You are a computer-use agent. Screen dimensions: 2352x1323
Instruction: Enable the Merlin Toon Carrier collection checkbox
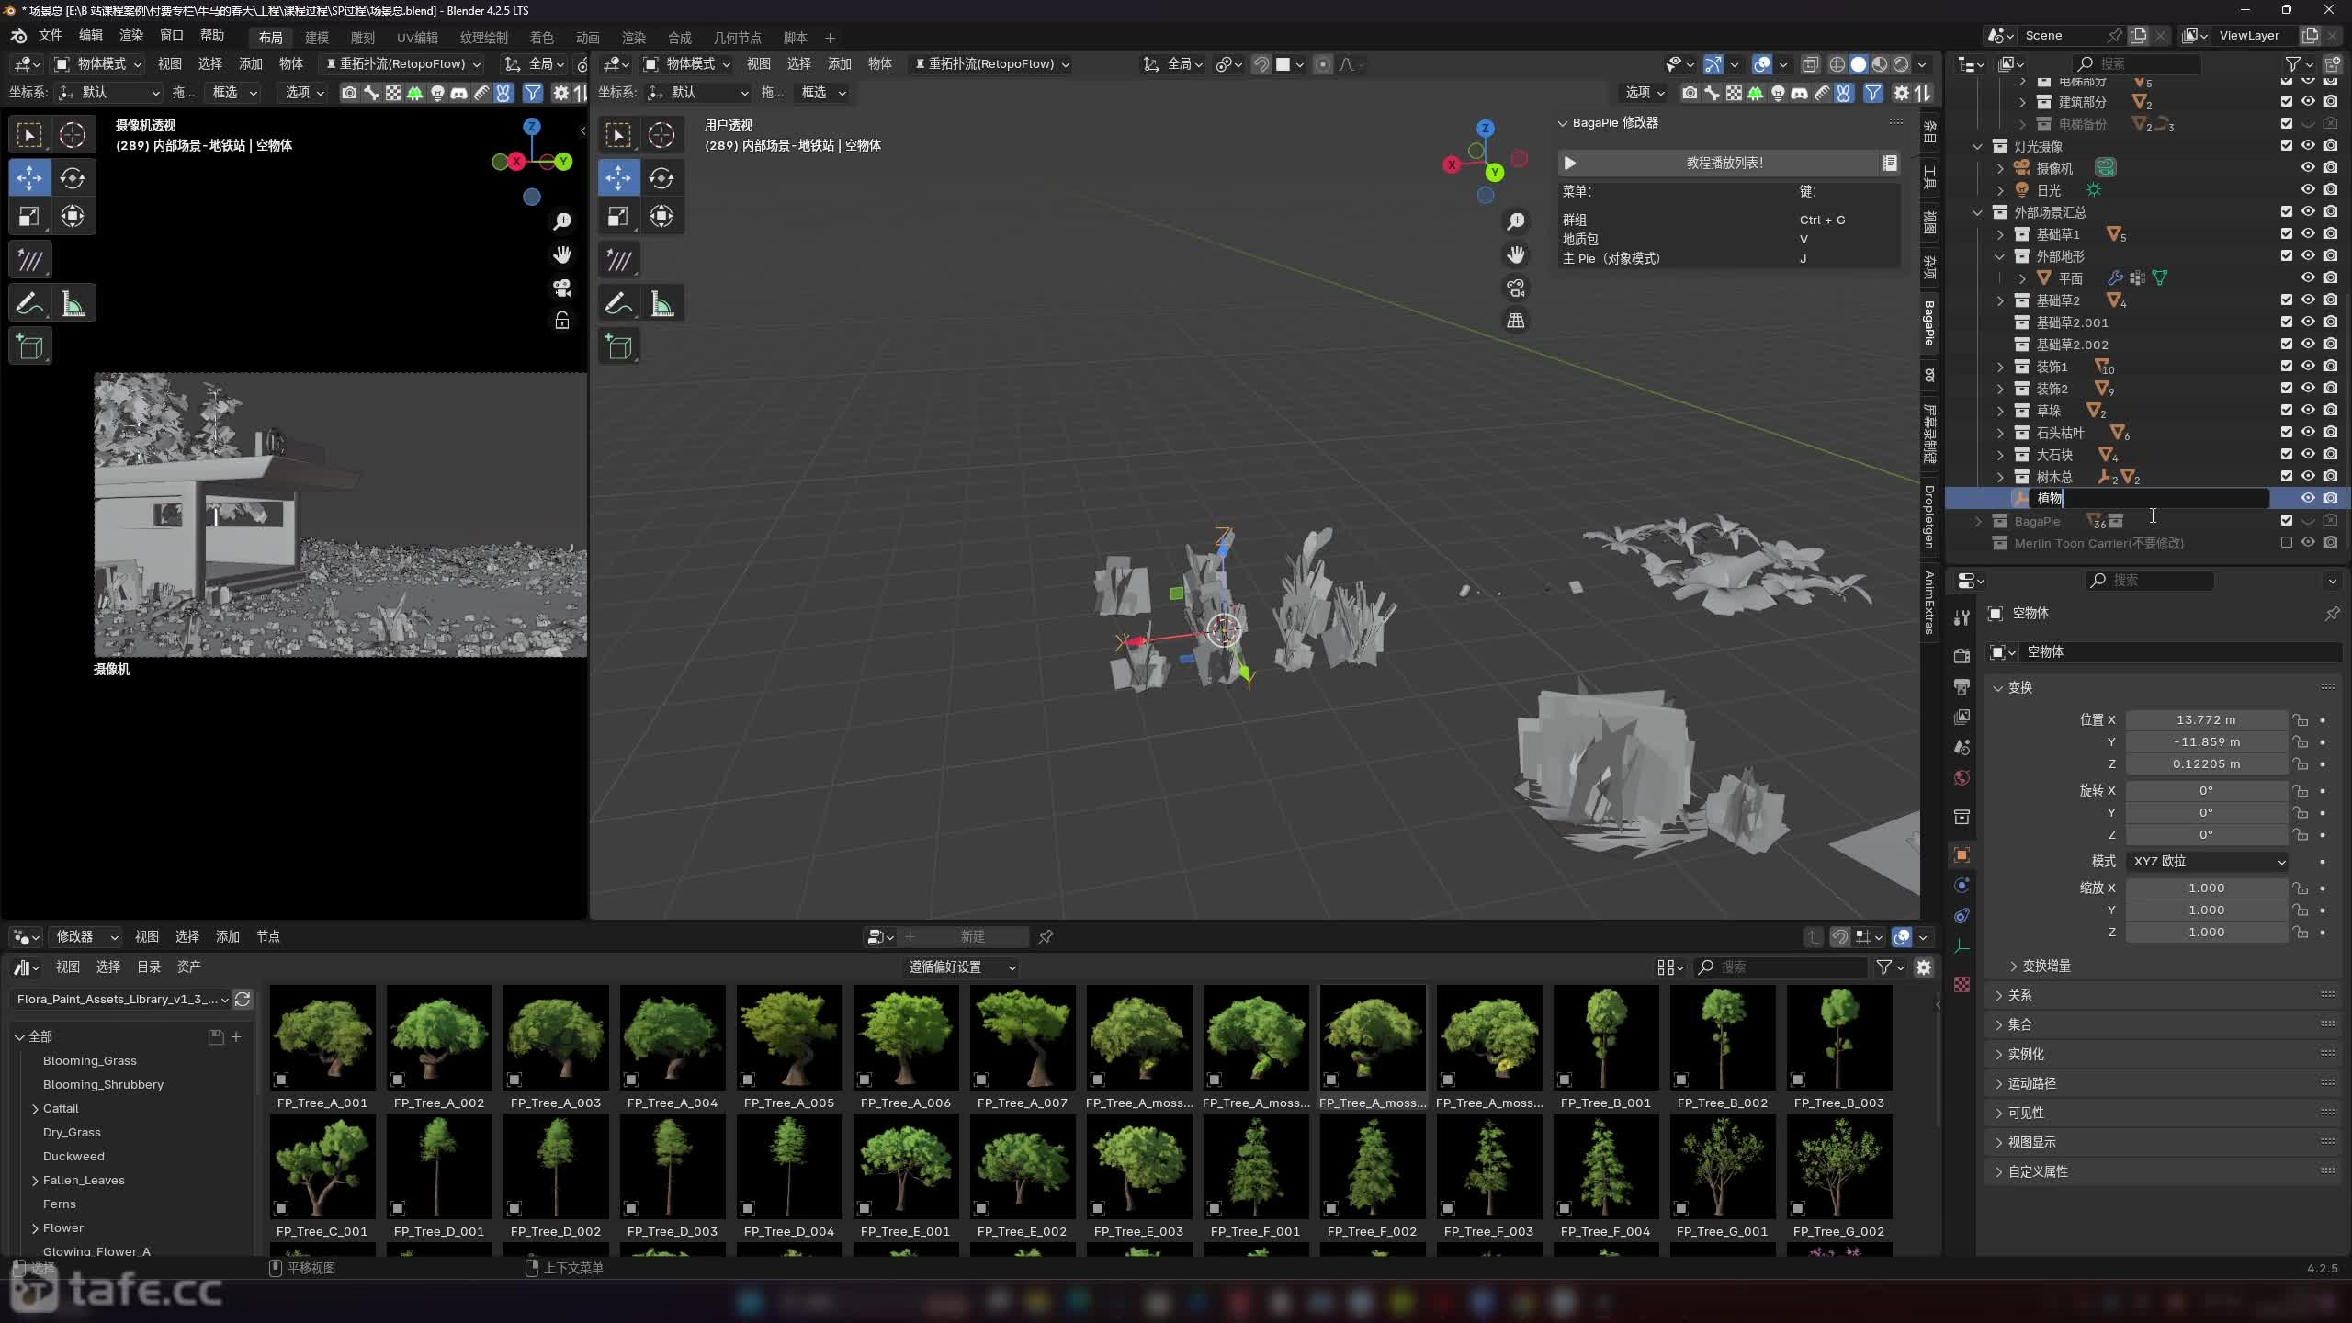point(2286,543)
